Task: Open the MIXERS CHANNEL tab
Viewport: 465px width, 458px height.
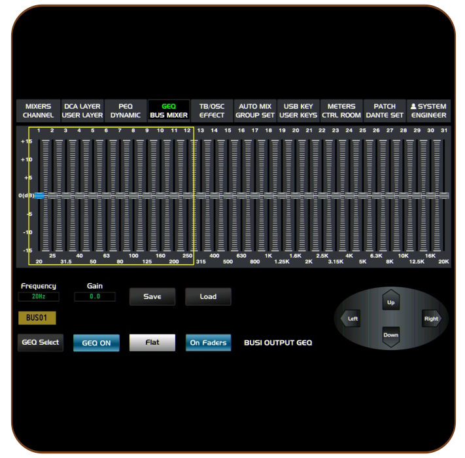Action: 38,111
